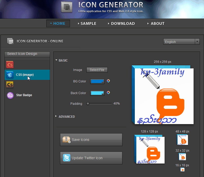Choose the Star Badge 2.0 icon

pyautogui.click(x=10, y=95)
